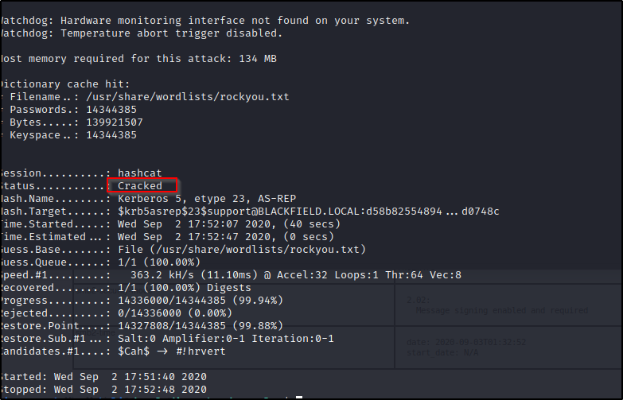This screenshot has width=623, height=400.
Task: Click the Recovered 1/1 Digests value
Action: 185,288
